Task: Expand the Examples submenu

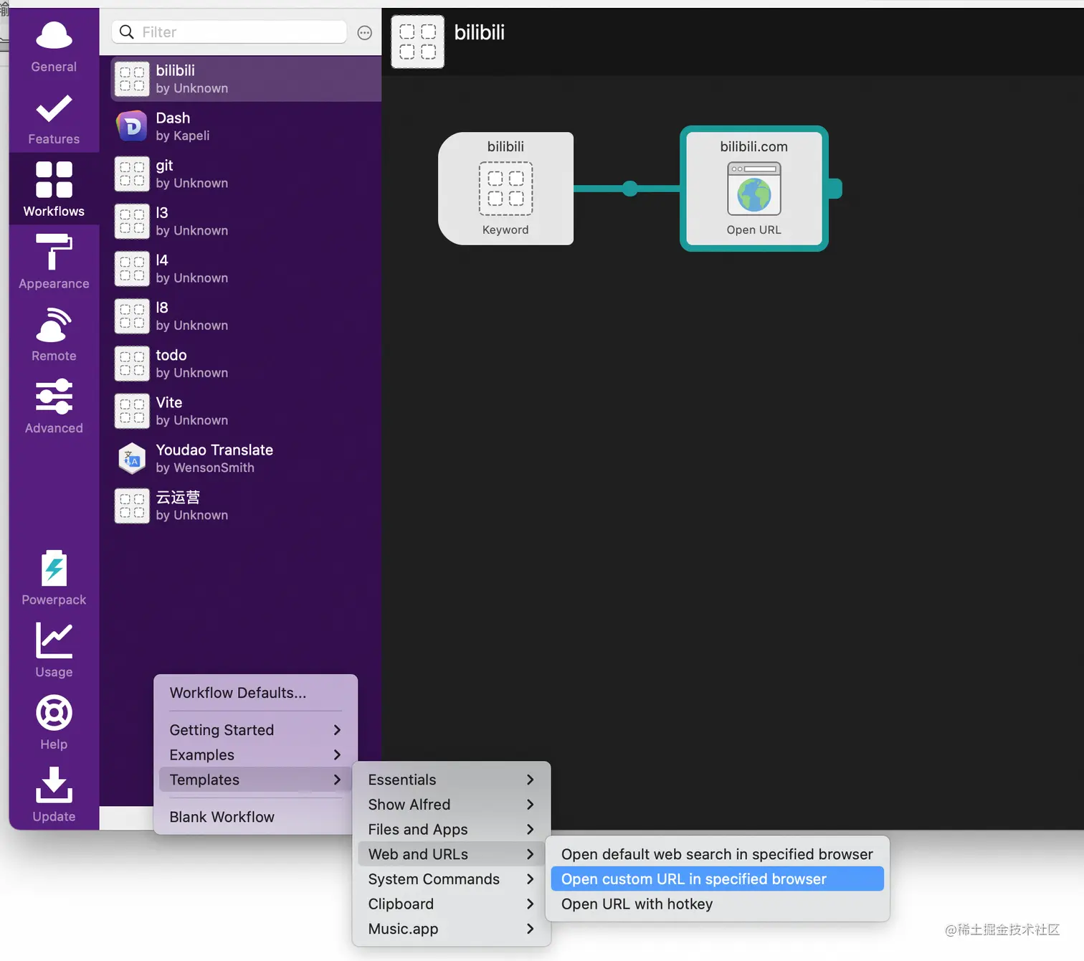Action: click(x=255, y=754)
